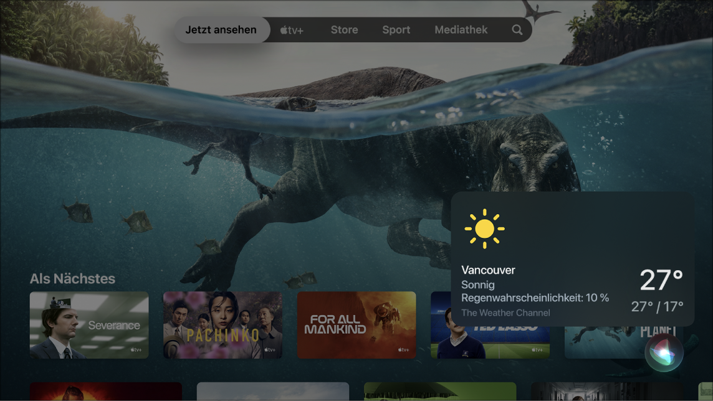Switch to the Store tab

[x=344, y=30]
